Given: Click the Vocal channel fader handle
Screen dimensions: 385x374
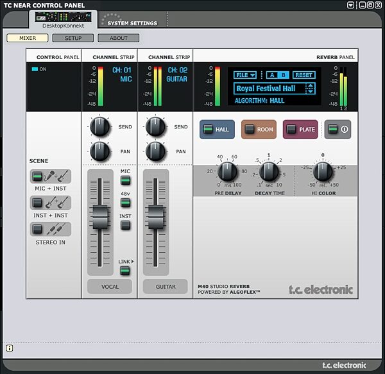Looking at the screenshot, I should click(x=100, y=217).
